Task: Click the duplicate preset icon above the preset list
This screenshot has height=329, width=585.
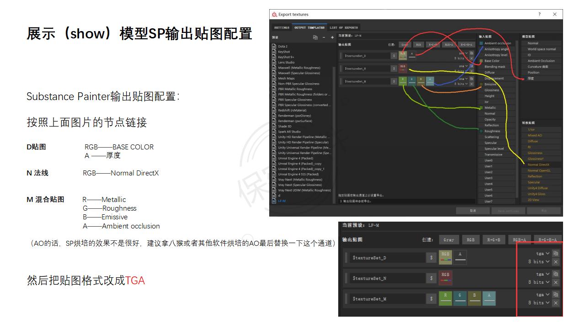Action: coord(315,37)
